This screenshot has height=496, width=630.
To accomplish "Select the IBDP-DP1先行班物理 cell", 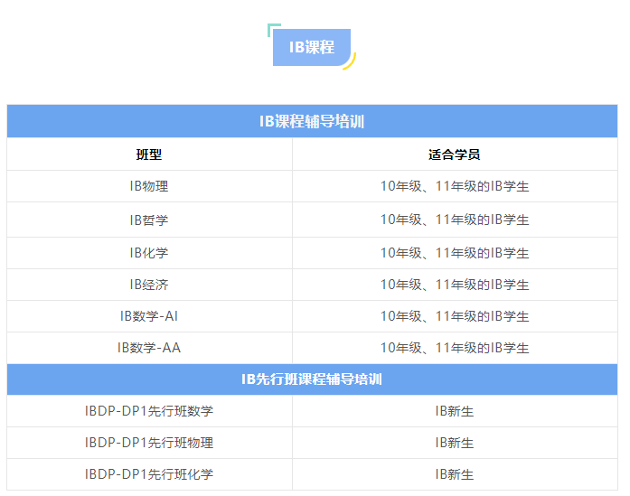I will point(149,443).
